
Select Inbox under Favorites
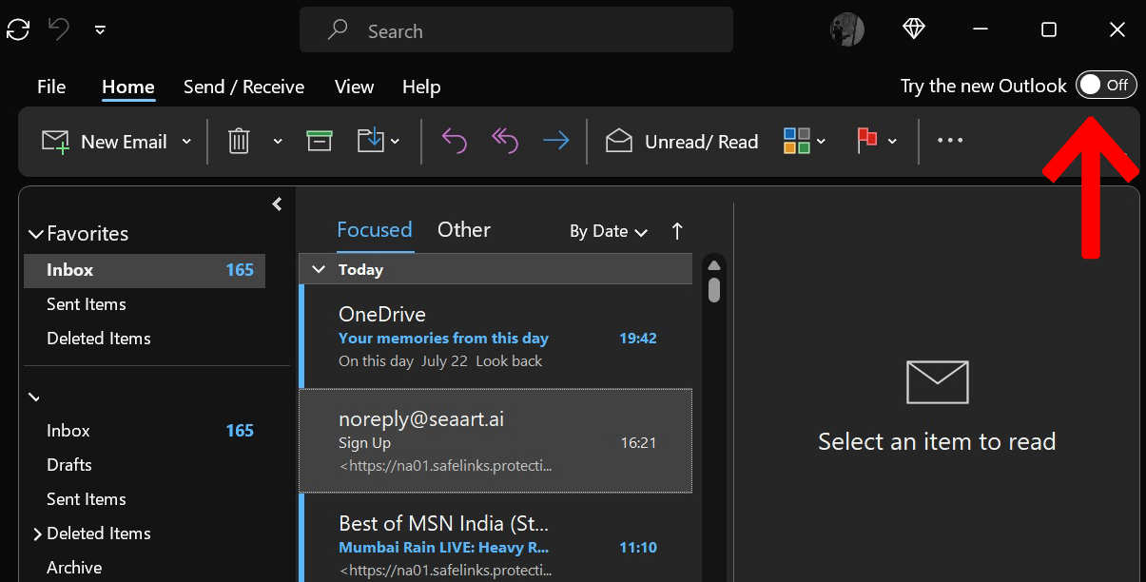pos(145,270)
